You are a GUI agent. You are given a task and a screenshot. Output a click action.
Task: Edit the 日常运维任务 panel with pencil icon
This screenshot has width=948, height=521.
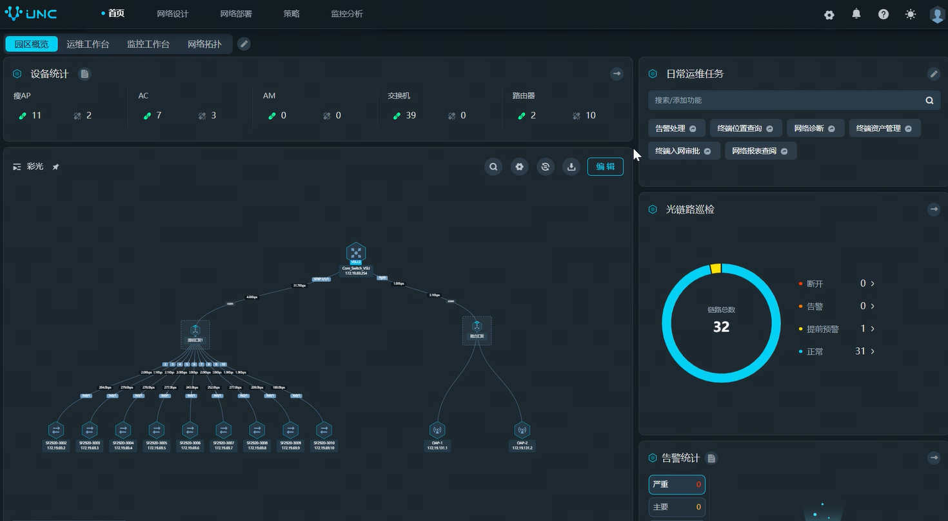(x=933, y=74)
